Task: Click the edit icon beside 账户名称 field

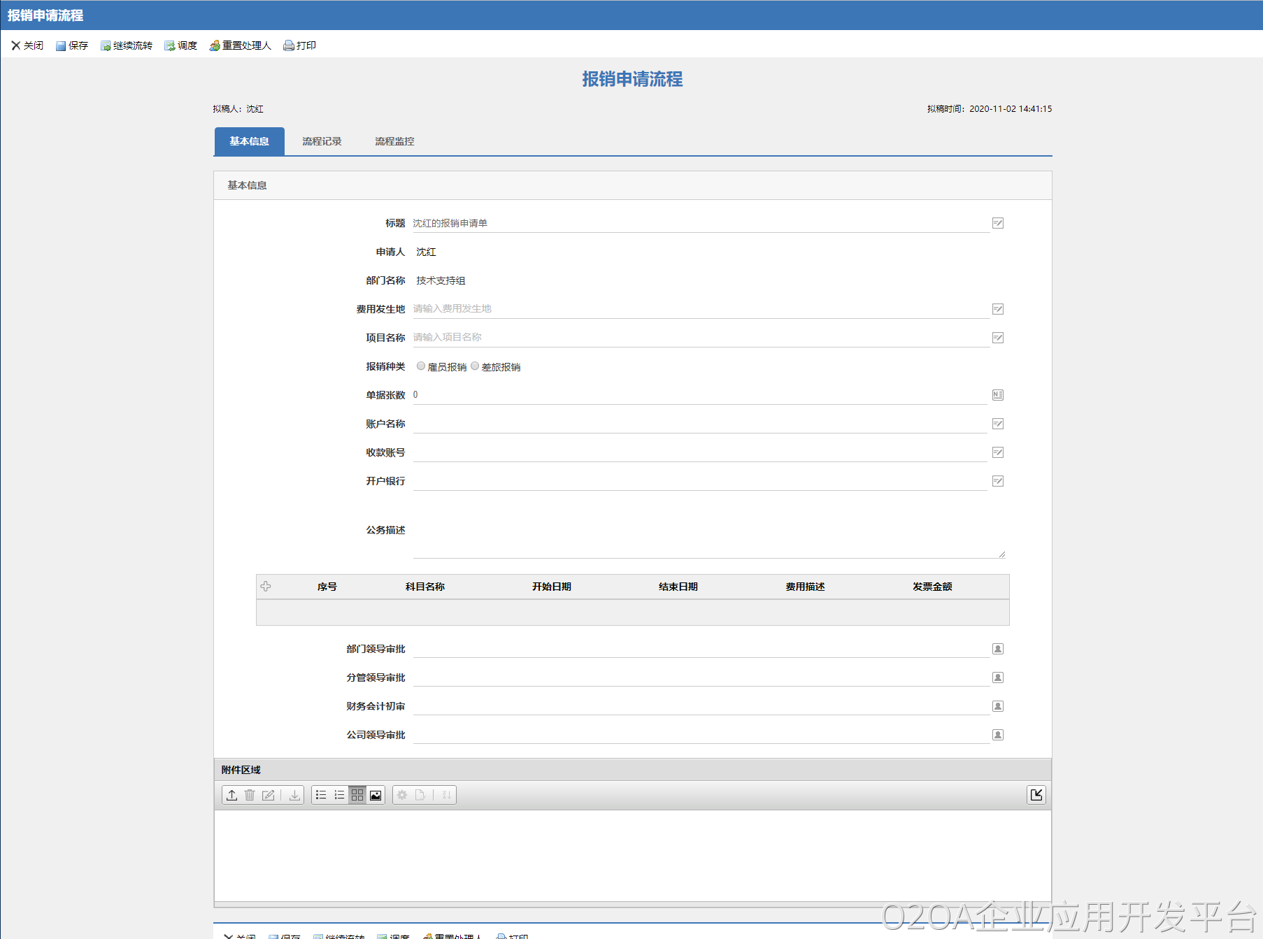Action: 998,424
